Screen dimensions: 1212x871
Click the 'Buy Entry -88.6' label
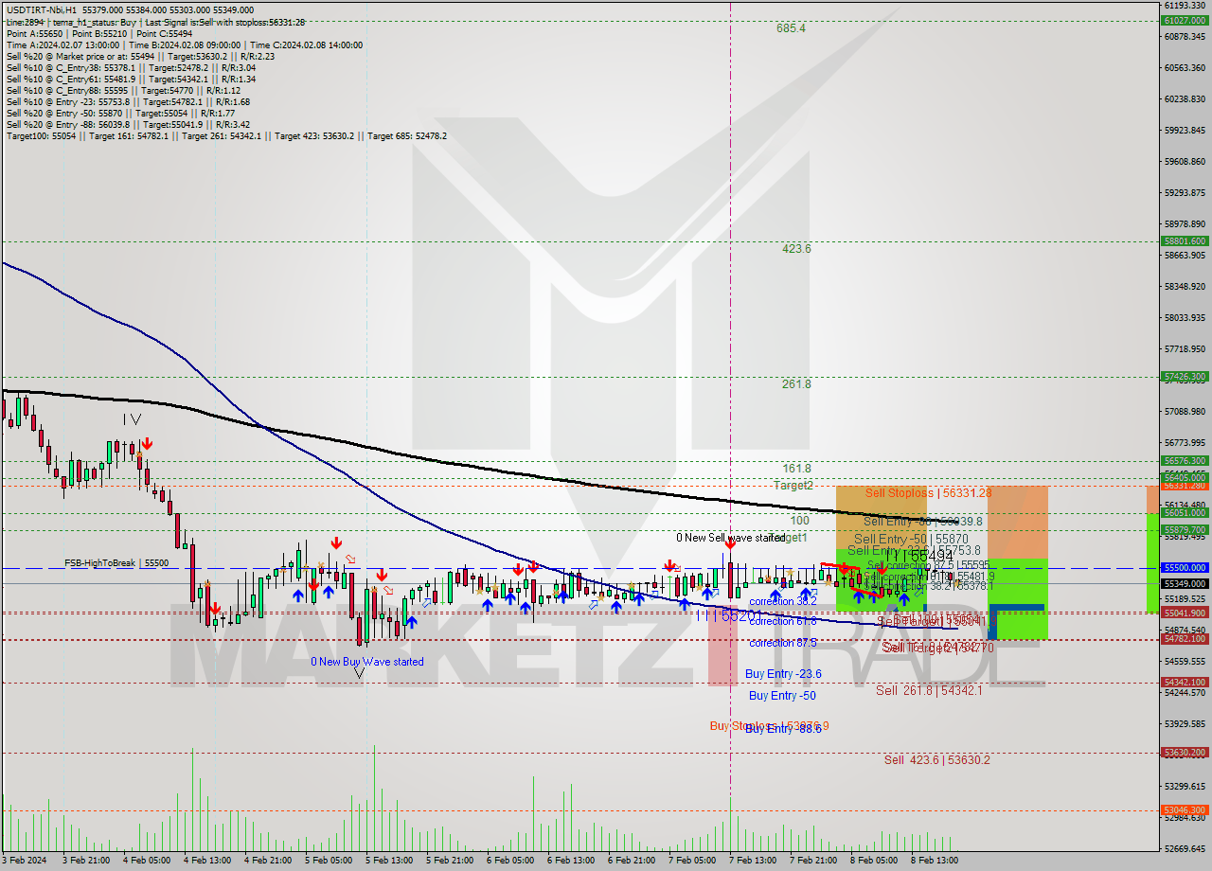coord(783,729)
